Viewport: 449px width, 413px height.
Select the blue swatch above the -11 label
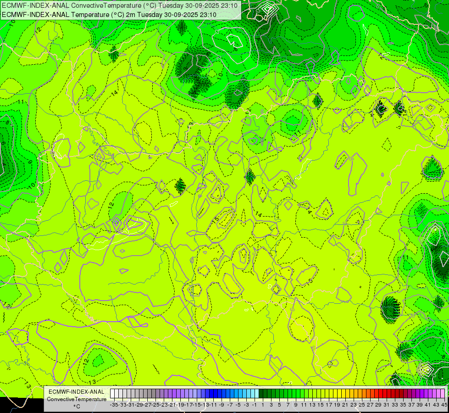[211, 394]
